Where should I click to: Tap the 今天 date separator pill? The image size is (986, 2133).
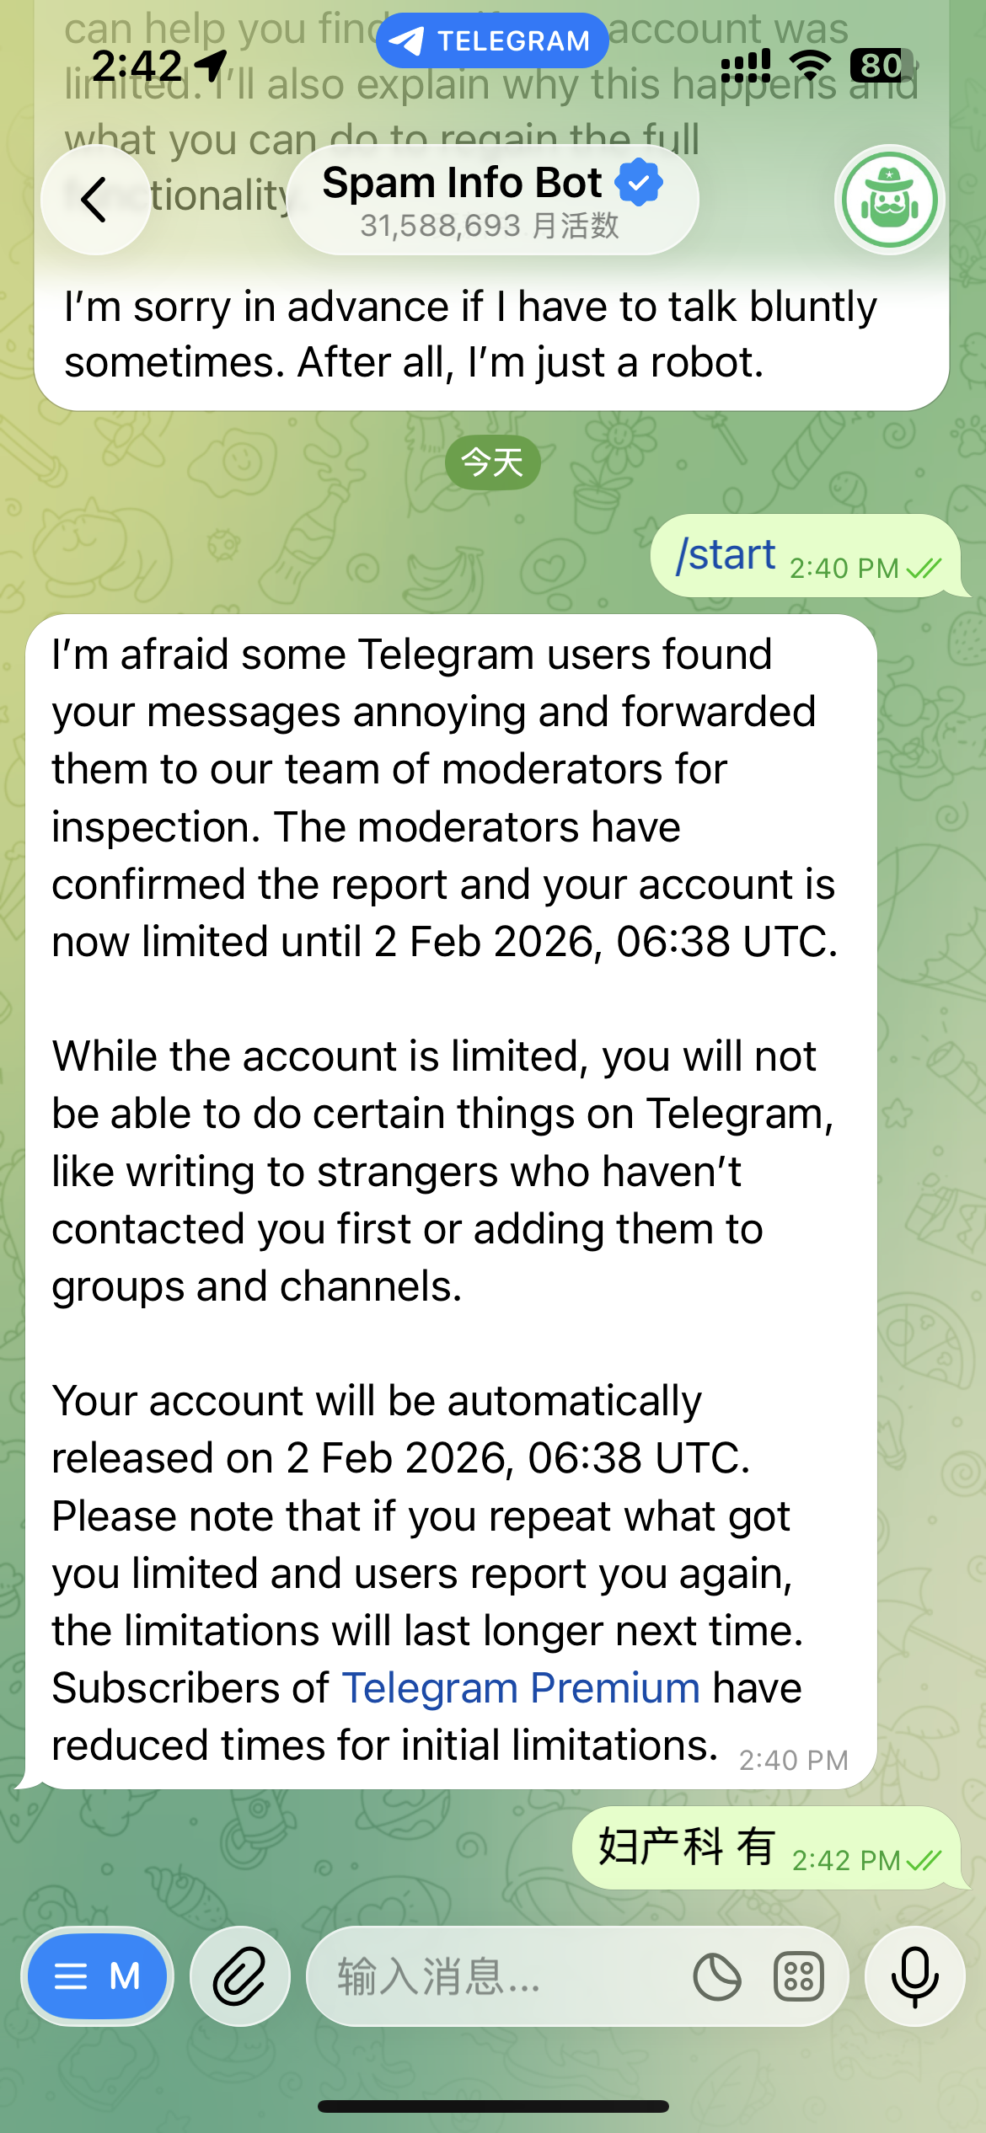click(492, 462)
